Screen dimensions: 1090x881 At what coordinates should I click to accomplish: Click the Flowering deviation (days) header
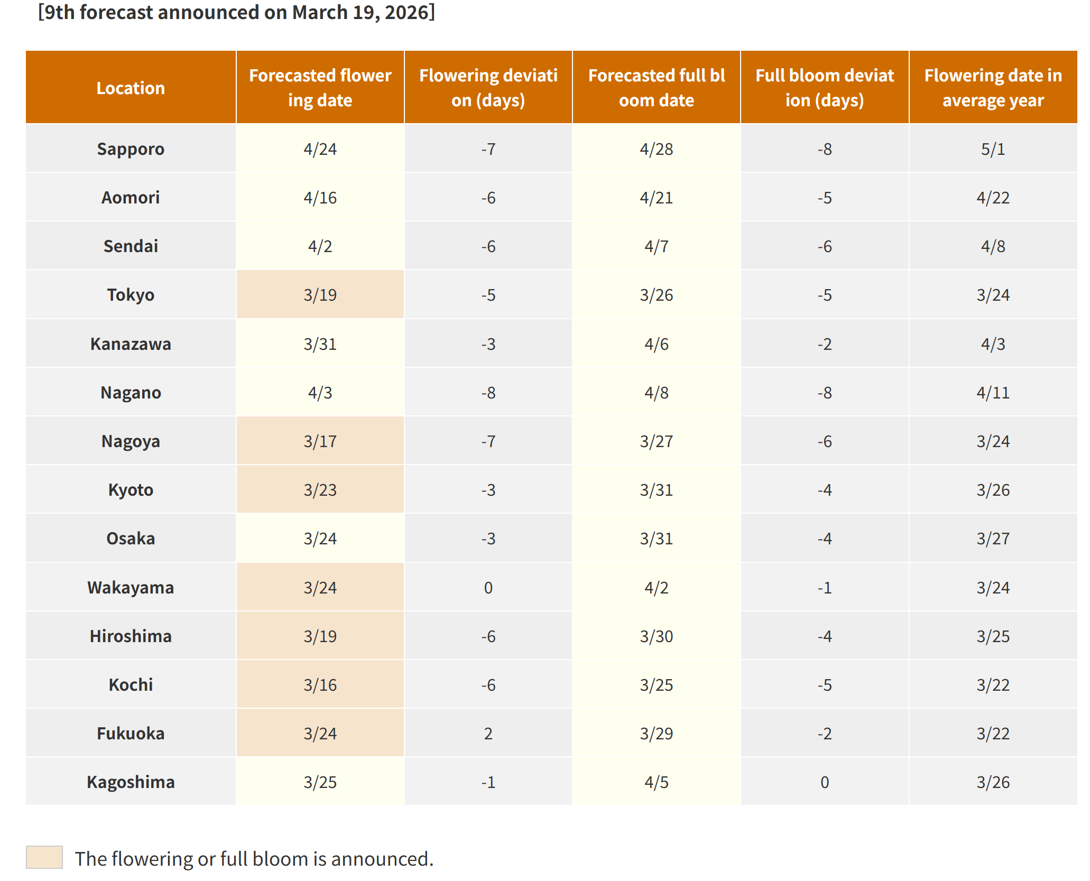click(x=488, y=88)
